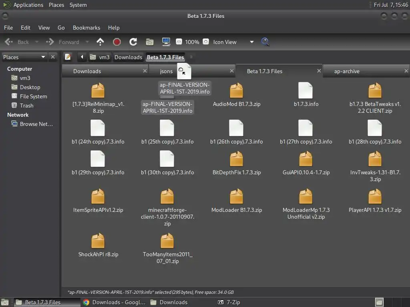Open the Icon View mode dropdown

pyautogui.click(x=233, y=42)
